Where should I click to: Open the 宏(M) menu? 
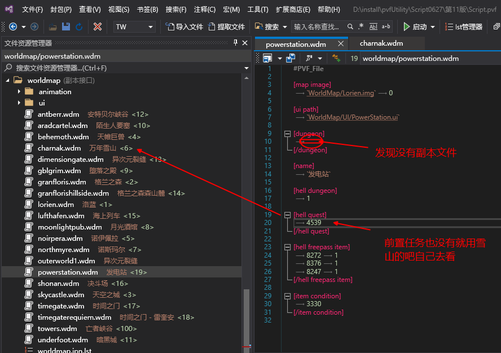click(x=231, y=10)
